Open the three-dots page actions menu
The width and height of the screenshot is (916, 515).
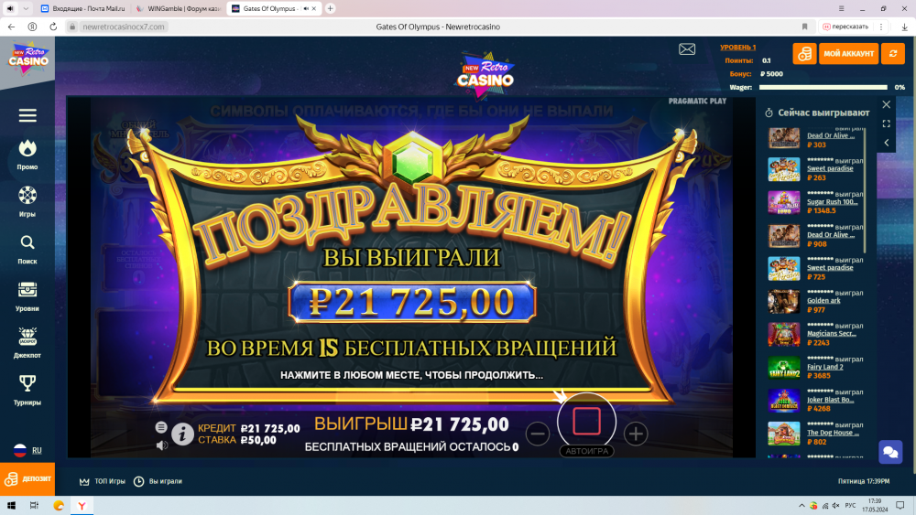pyautogui.click(x=881, y=27)
